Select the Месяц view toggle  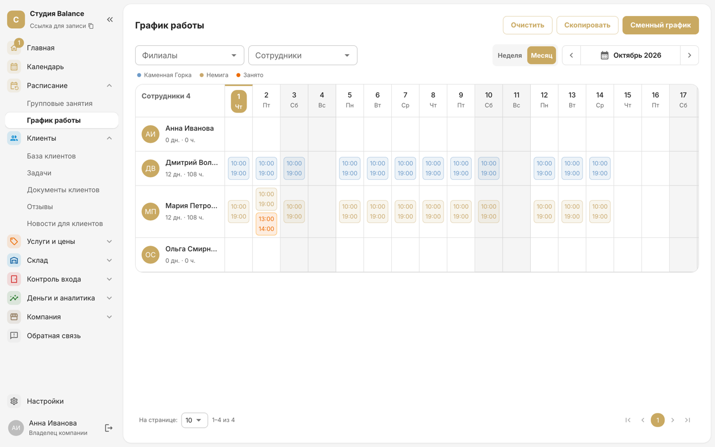[542, 55]
